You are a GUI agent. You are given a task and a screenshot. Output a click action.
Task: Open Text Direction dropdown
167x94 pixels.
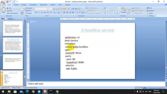coord(92,8)
